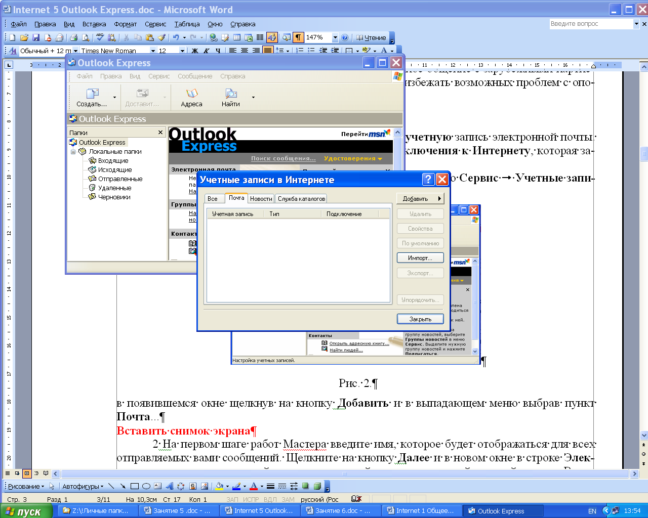This screenshot has width=648, height=518.
Task: Click the Open folder icon in Word toolbar
Action: (x=24, y=37)
